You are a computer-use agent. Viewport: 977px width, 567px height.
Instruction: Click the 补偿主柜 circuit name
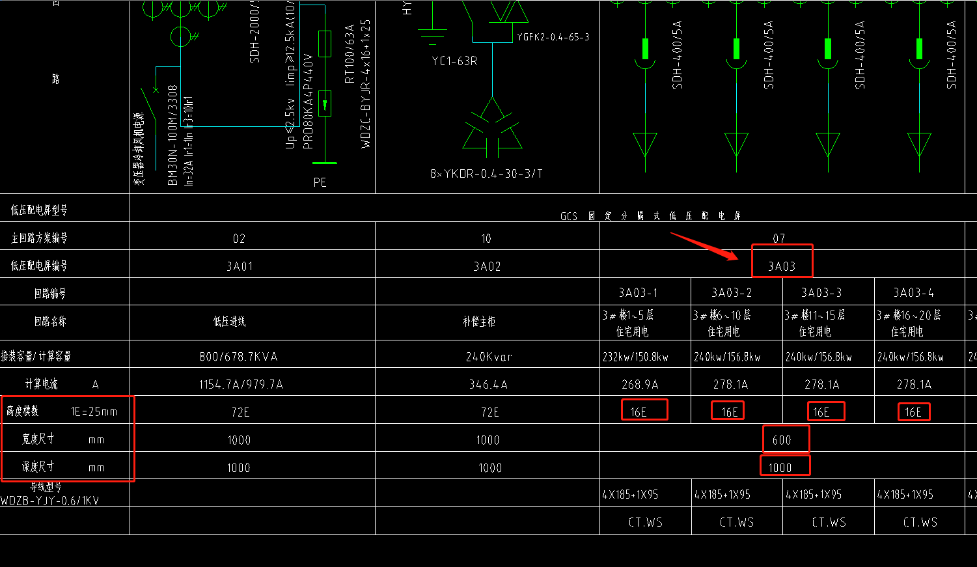(479, 321)
